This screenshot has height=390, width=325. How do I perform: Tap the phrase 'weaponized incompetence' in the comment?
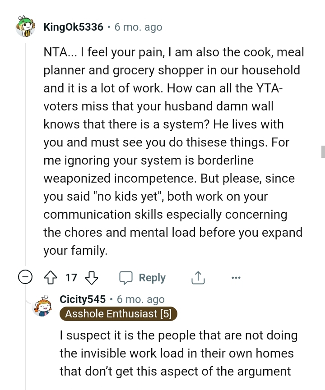point(120,178)
